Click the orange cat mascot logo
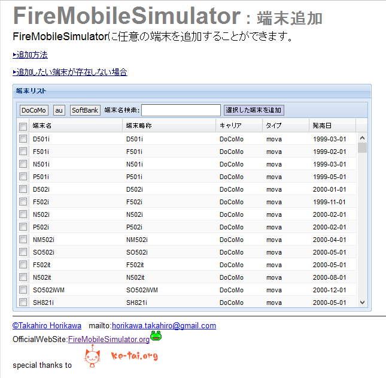Image resolution: width=386 pixels, height=378 pixels. click(92, 356)
